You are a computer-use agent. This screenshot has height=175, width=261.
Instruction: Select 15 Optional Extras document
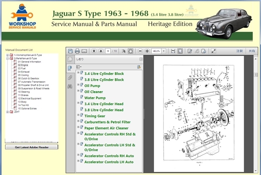pos(27,109)
